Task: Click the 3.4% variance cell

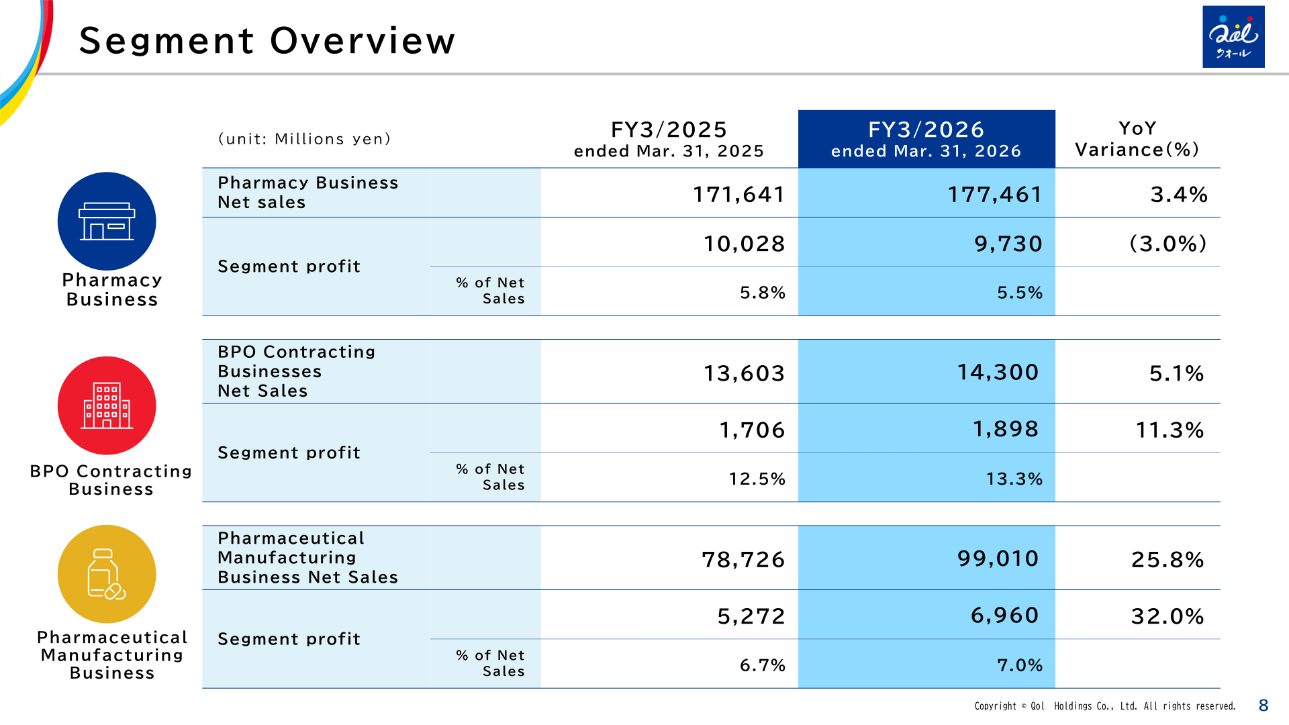Action: (x=1179, y=195)
